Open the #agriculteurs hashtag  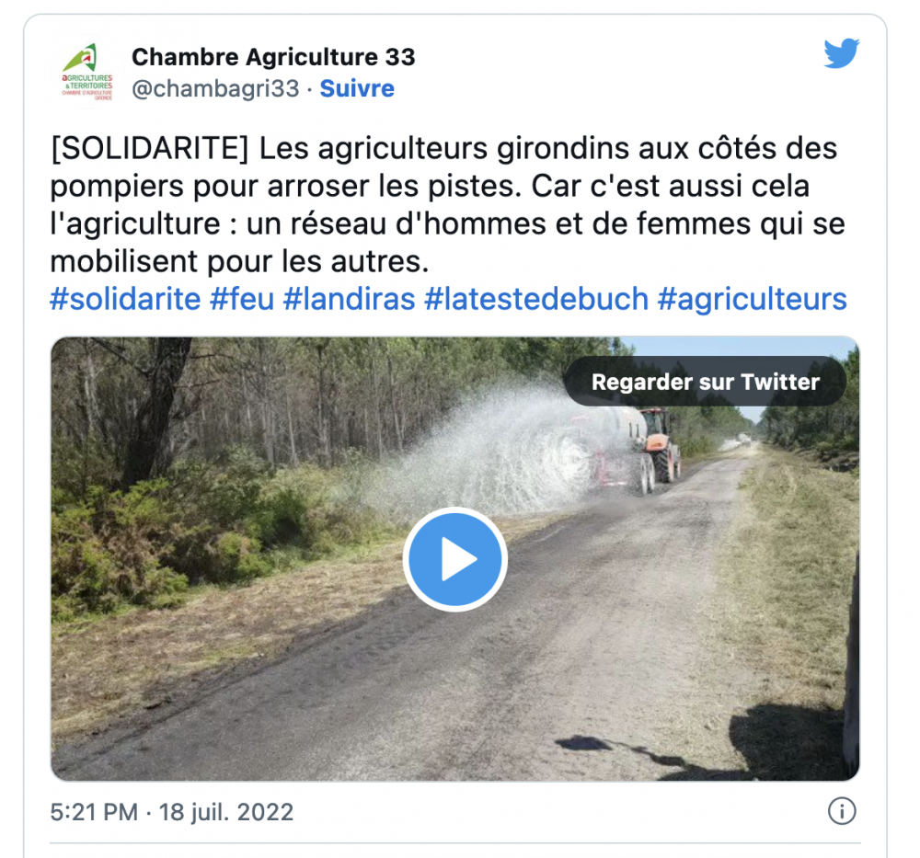coord(753,299)
